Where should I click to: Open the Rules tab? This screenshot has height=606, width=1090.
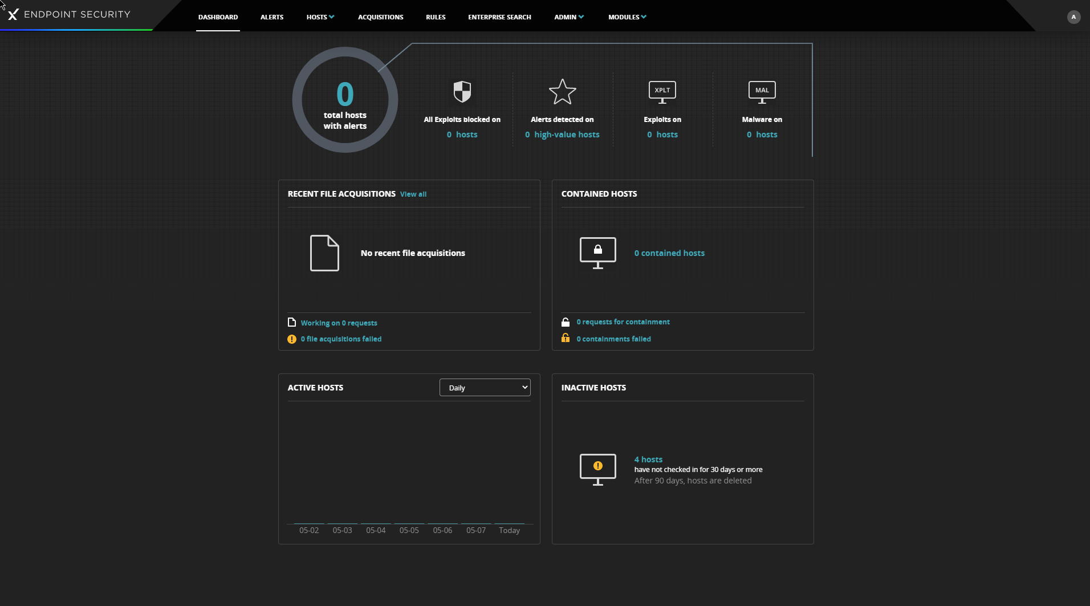click(436, 17)
